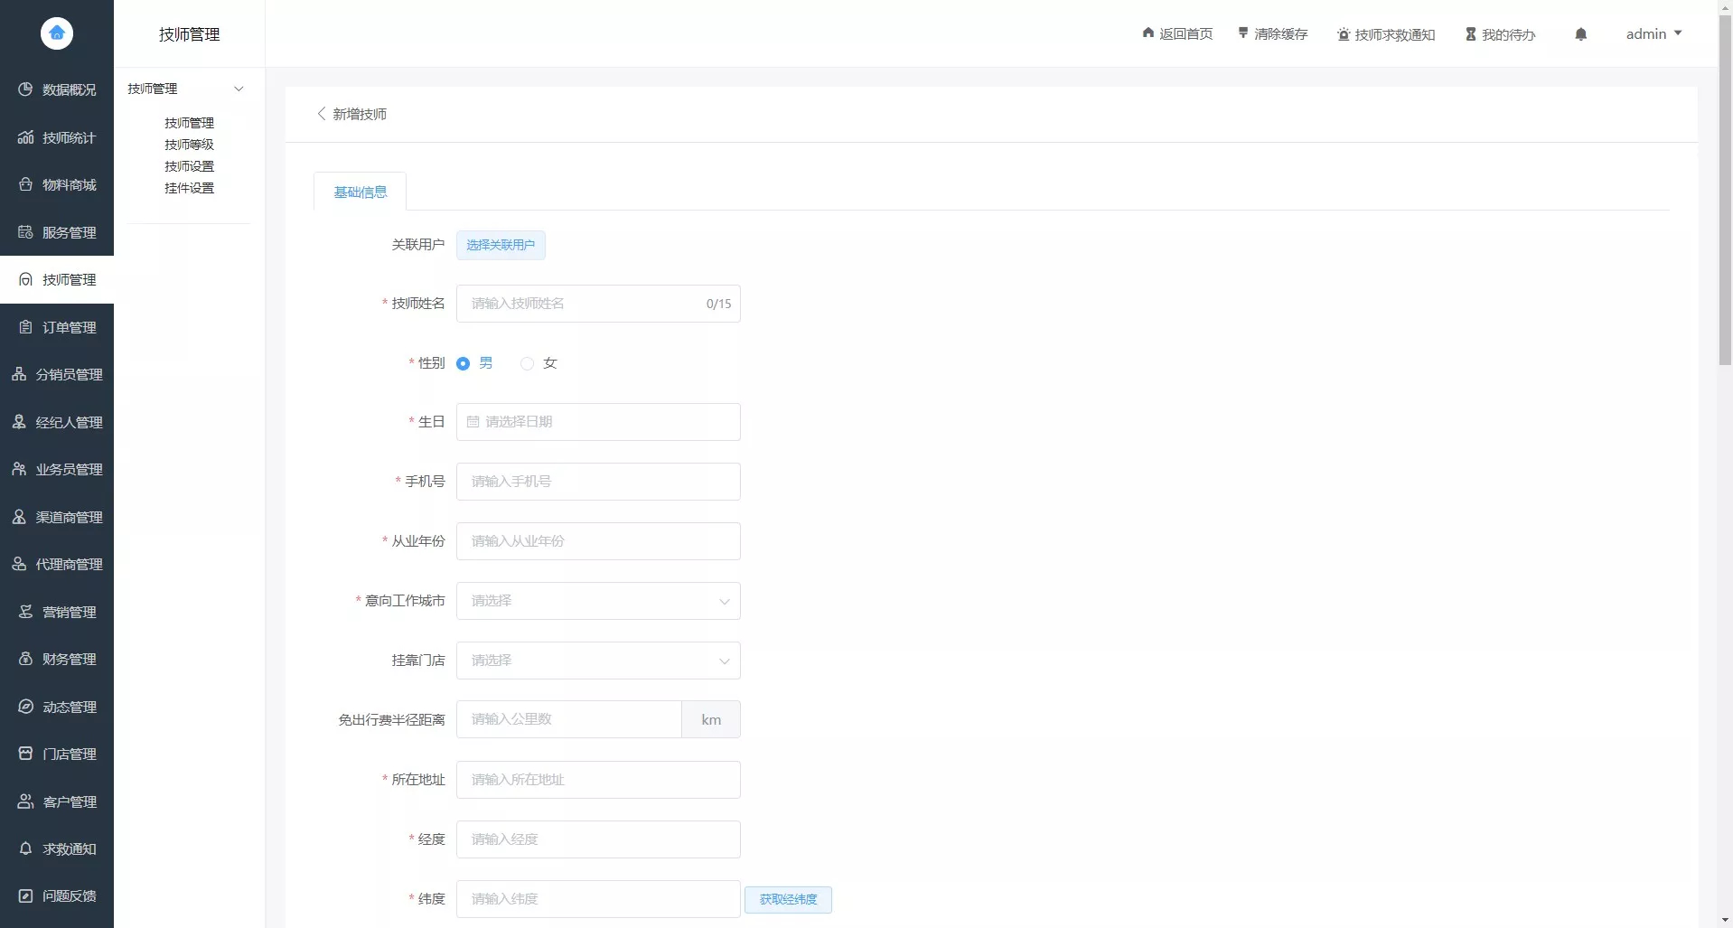Click the home logo icon in sidebar

pos(57,33)
